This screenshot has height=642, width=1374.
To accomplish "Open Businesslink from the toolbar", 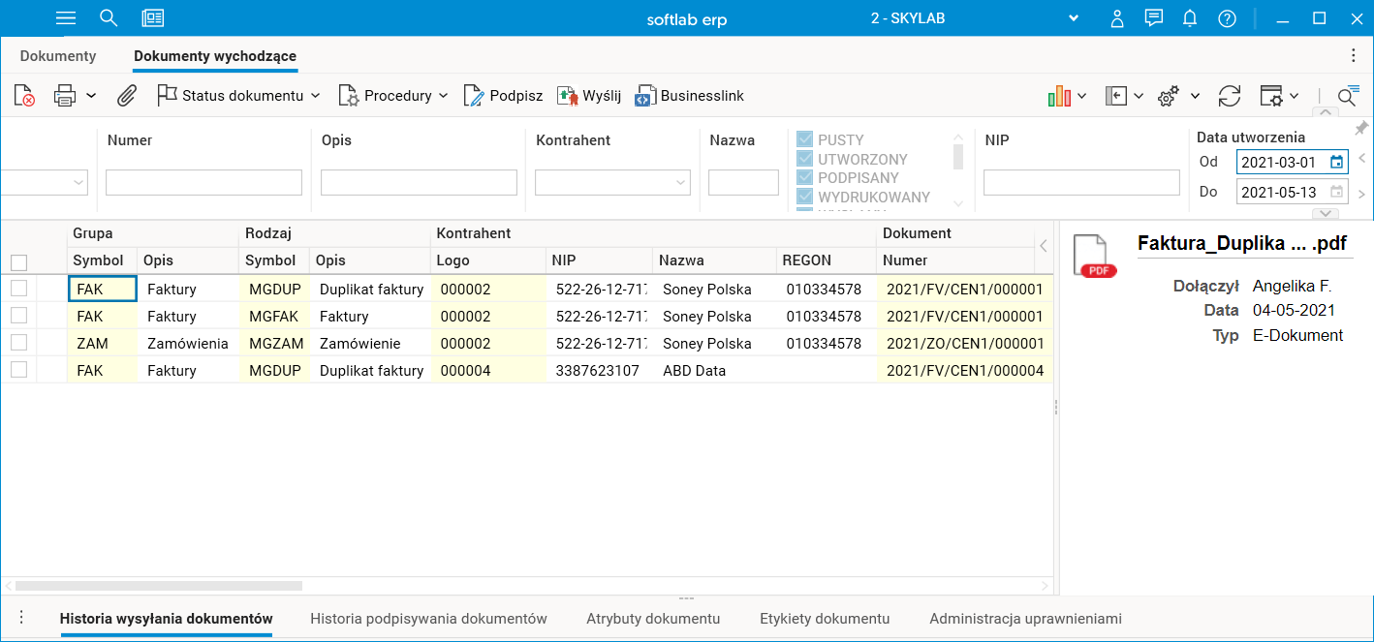I will [x=689, y=96].
